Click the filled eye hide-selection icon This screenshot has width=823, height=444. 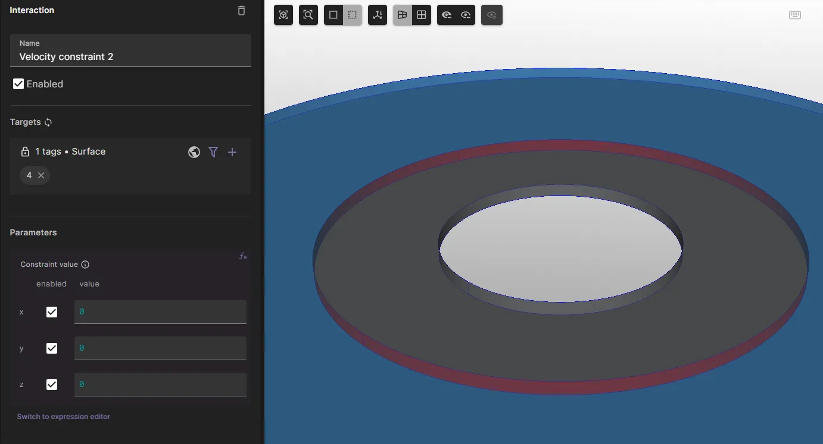(x=447, y=15)
